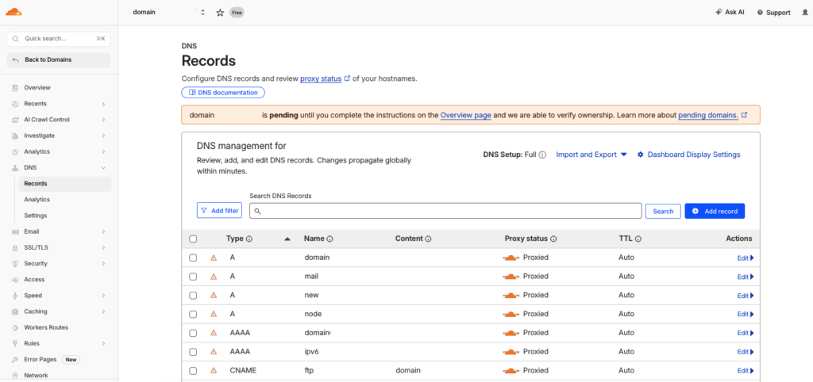
Task: Expand the Rules sidebar chevron
Action: coord(103,344)
